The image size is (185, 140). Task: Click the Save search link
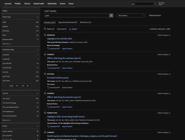tap(62, 29)
